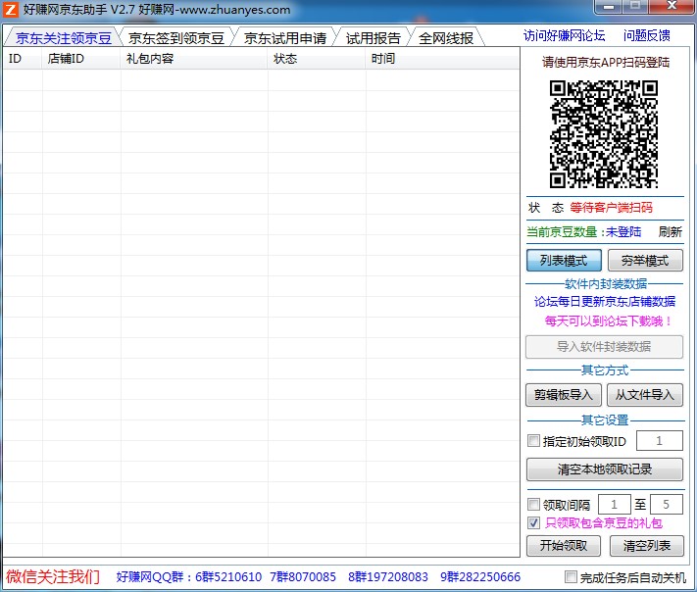Enable 指定初始领取ID checkbox

(x=534, y=441)
